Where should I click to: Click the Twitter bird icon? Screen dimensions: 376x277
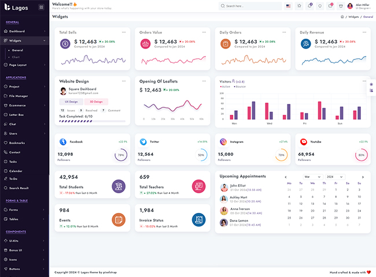[x=143, y=141]
